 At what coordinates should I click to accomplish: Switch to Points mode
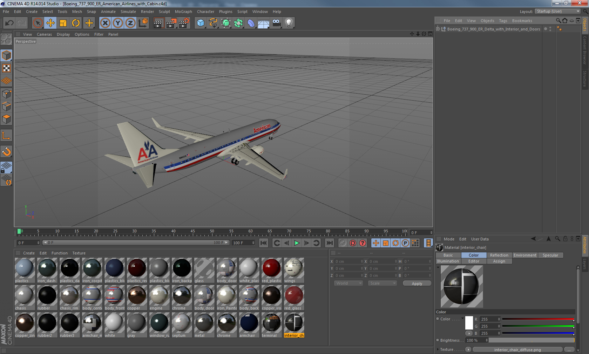coord(6,94)
